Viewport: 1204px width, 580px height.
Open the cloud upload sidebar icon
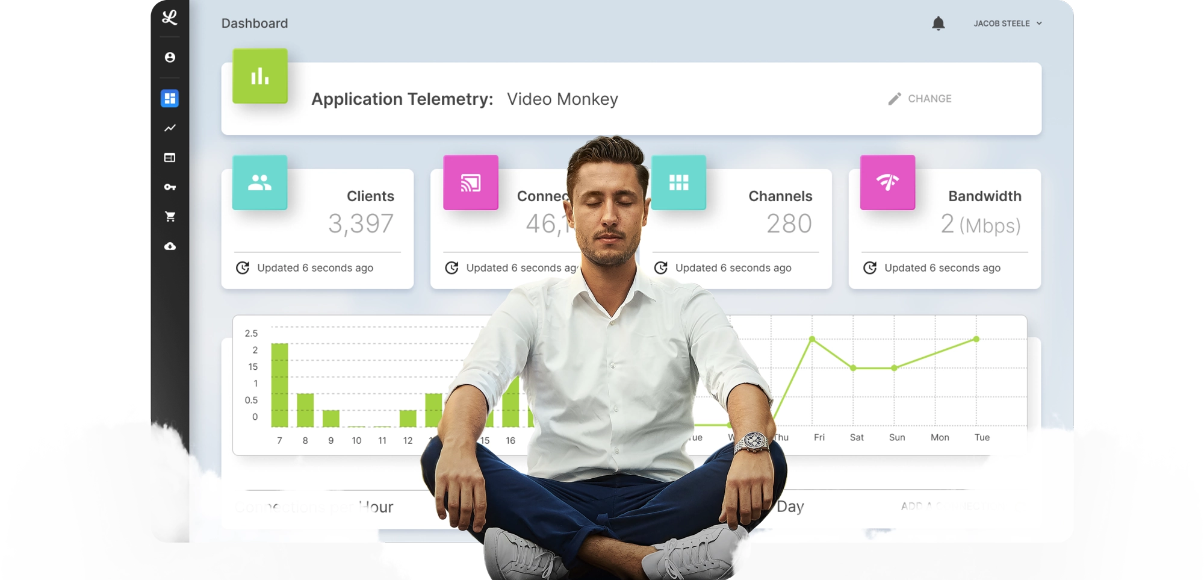[x=170, y=246]
